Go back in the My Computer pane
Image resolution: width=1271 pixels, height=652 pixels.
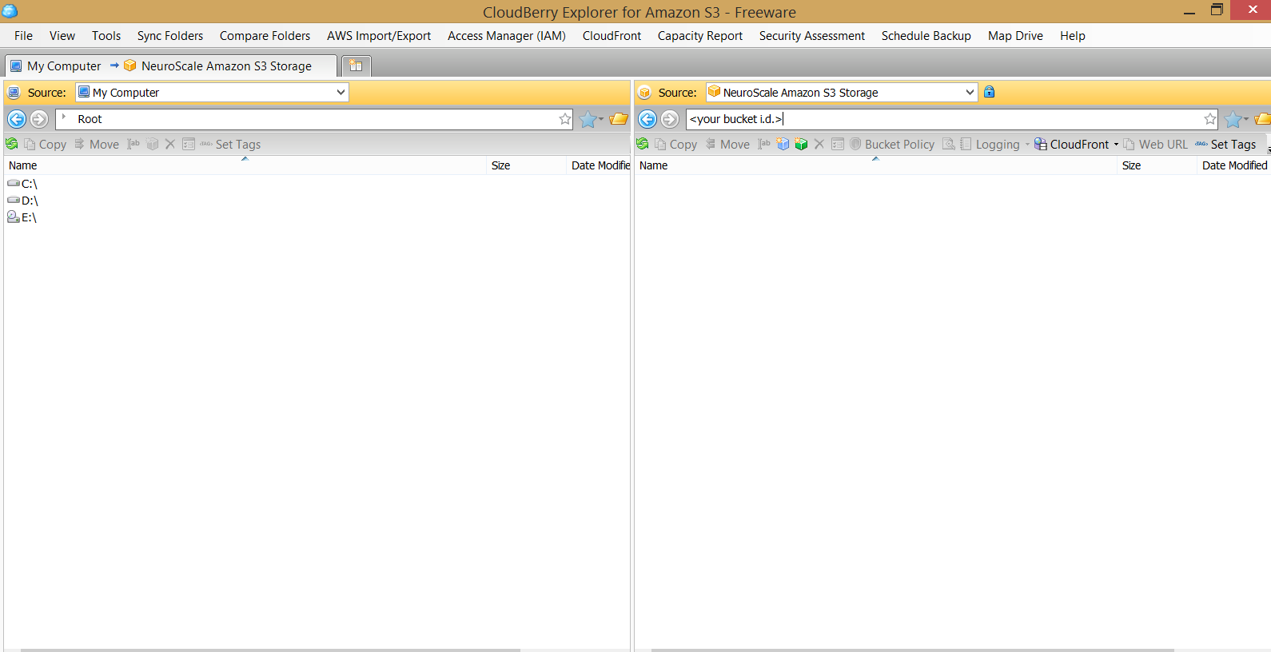coord(17,119)
